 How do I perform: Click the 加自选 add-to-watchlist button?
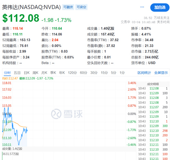click(x=160, y=8)
